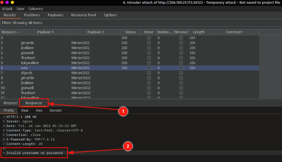Toggle Error checkbox for gmartin request 1
Screen dimensions: 282x162
[x=149, y=43]
